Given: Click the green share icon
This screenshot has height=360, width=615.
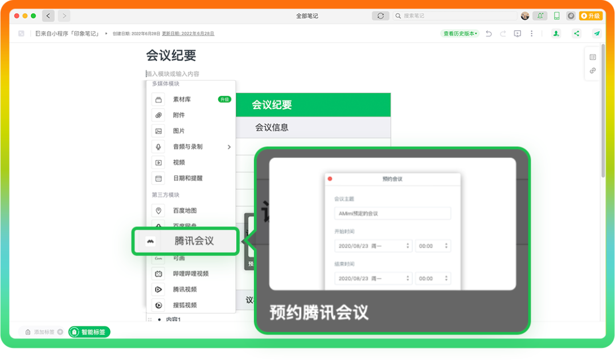Looking at the screenshot, I should tap(576, 34).
